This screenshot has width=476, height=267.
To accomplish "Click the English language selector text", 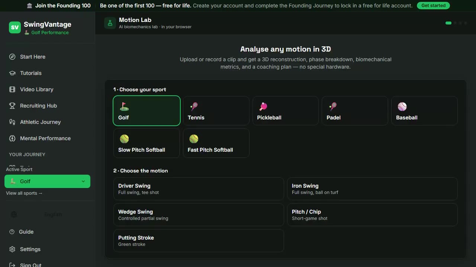I will coord(53,214).
